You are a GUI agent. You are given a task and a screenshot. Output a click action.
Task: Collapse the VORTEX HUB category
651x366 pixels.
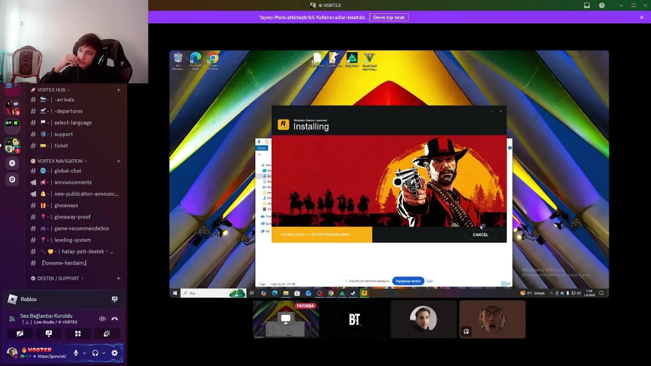click(50, 90)
